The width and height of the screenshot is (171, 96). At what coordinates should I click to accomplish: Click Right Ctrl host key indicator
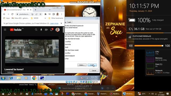click(x=95, y=82)
